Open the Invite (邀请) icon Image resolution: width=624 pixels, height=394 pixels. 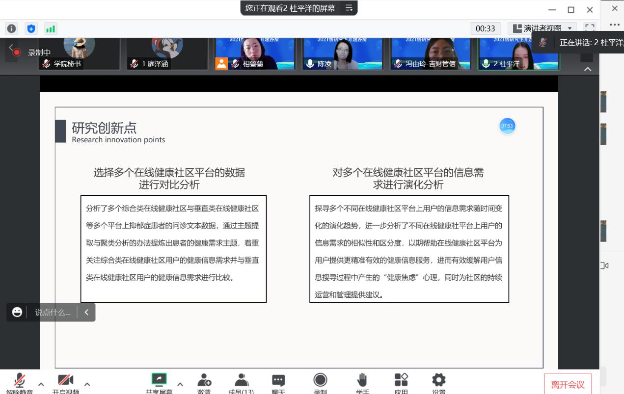coord(204,382)
